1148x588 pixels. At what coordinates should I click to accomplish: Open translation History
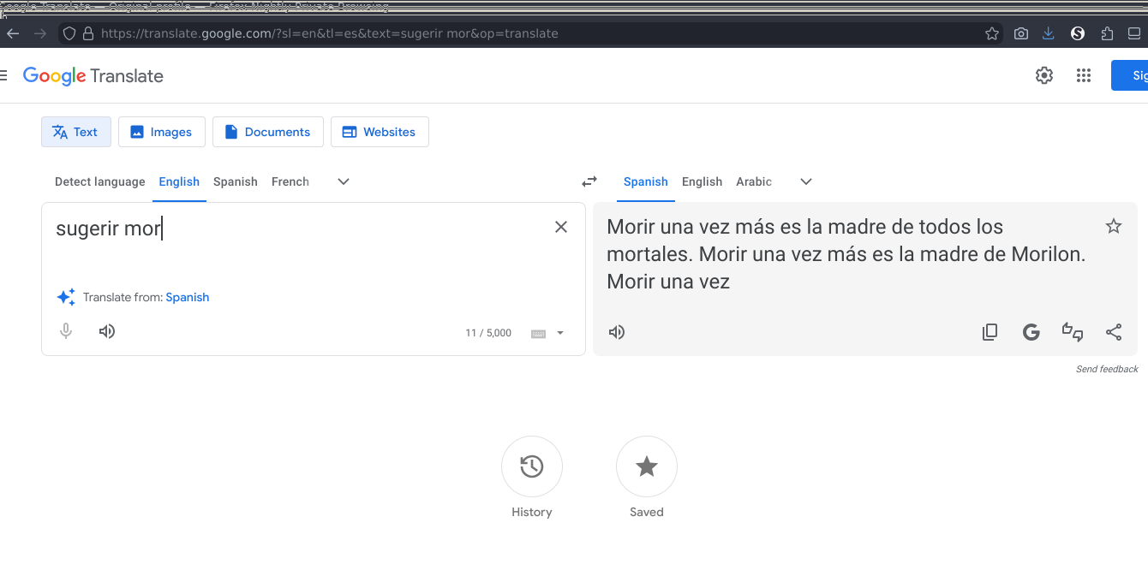(532, 466)
